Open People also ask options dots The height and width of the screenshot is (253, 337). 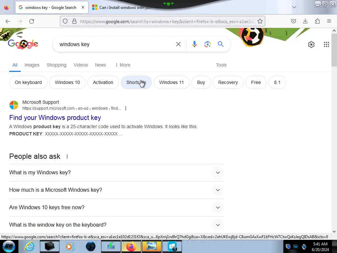(67, 156)
